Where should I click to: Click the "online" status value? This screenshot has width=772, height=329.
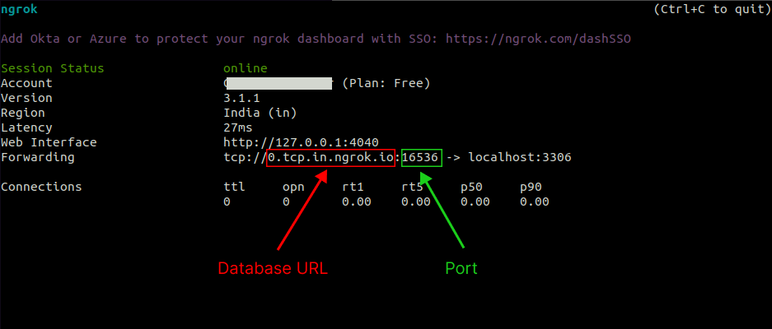point(246,68)
